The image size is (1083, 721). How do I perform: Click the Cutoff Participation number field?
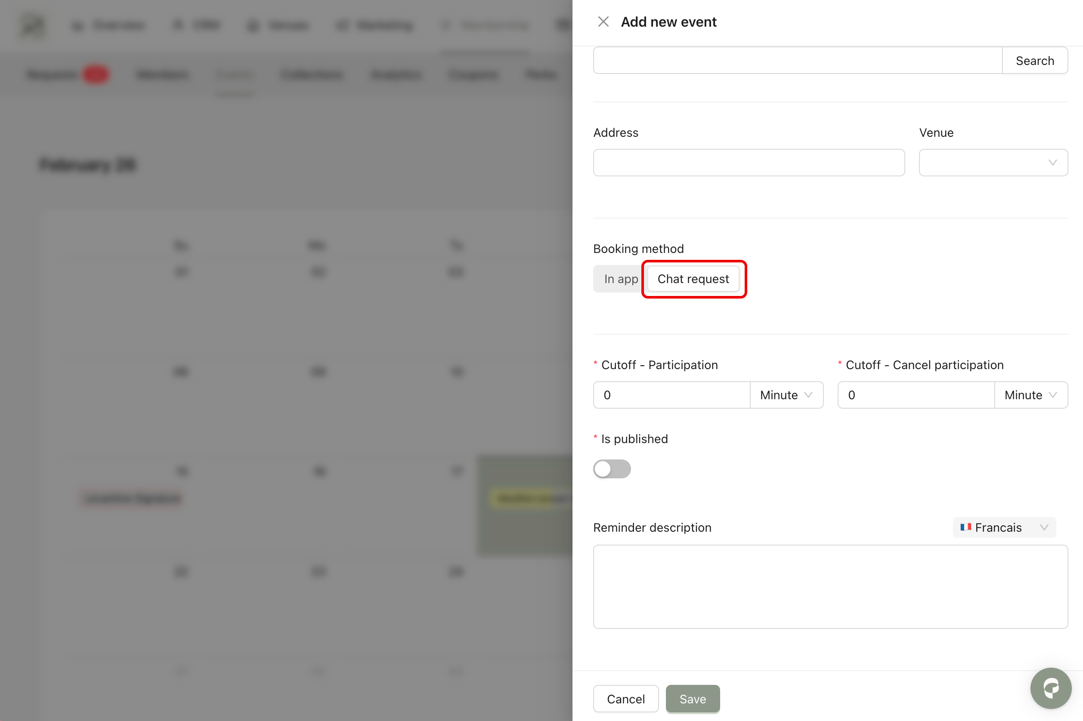point(671,395)
